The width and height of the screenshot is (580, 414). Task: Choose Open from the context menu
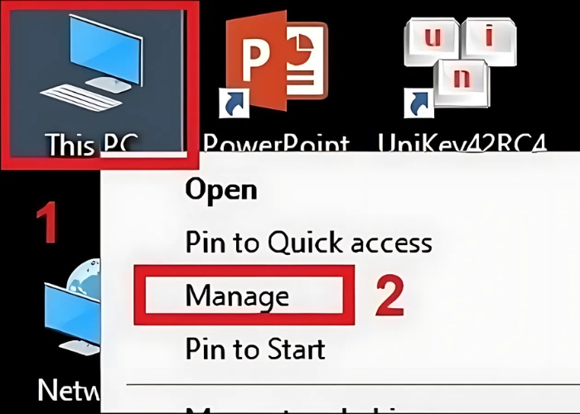[221, 190]
